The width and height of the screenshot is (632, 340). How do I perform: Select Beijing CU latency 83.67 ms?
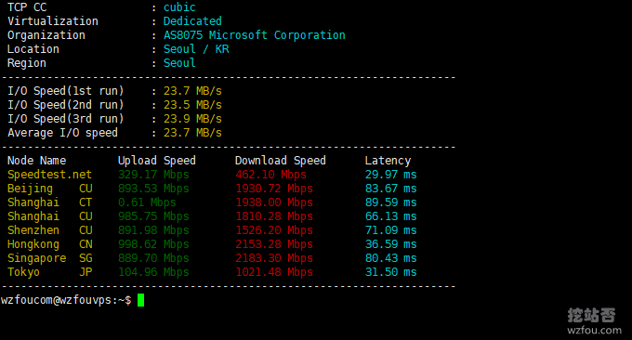391,189
